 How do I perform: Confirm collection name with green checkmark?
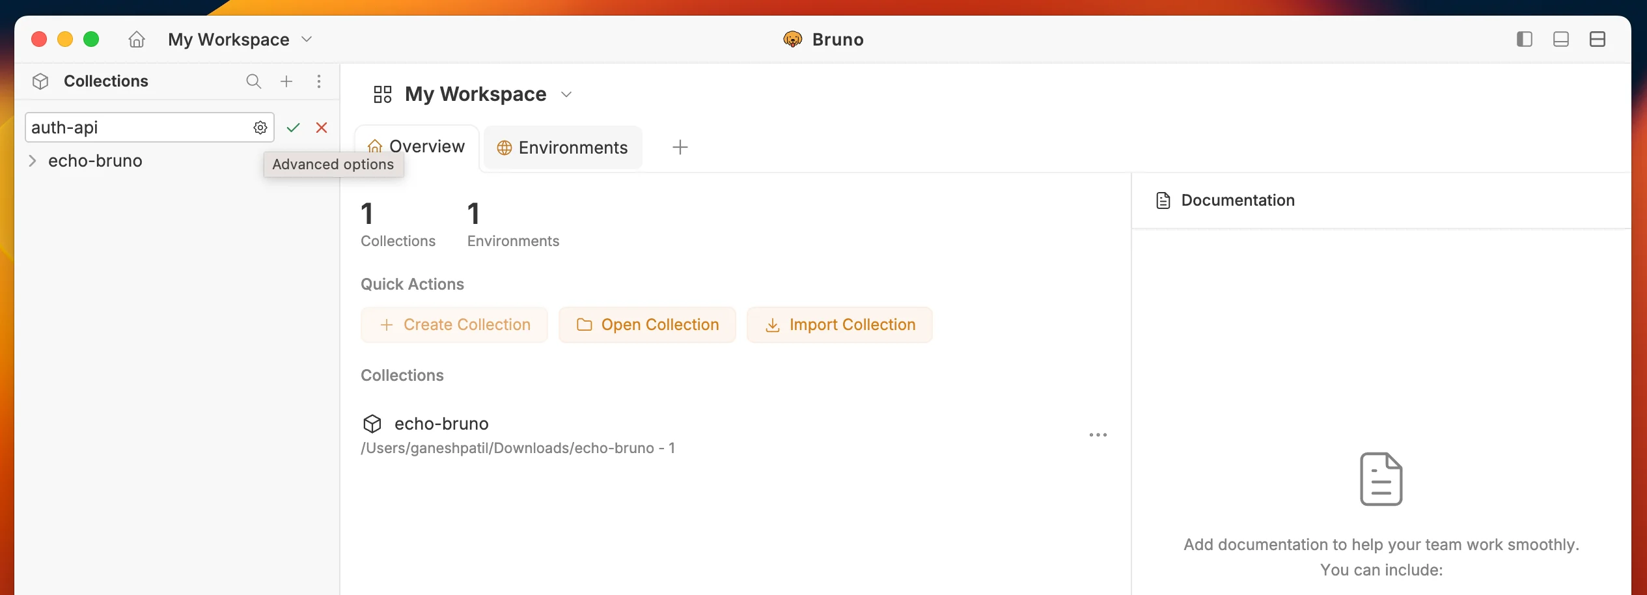coord(293,128)
